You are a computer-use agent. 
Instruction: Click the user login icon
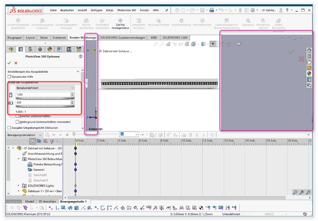281,10
